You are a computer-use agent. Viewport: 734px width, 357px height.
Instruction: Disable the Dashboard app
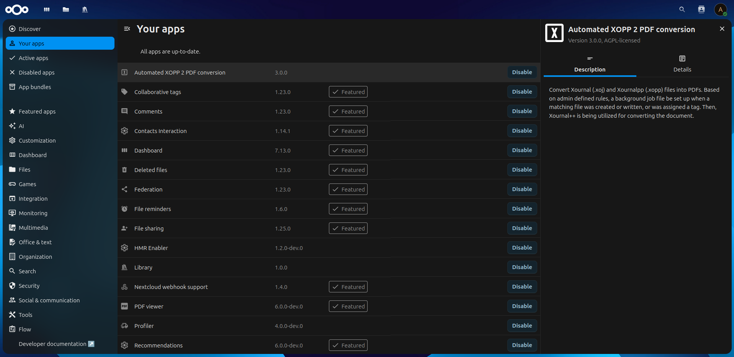pyautogui.click(x=522, y=150)
